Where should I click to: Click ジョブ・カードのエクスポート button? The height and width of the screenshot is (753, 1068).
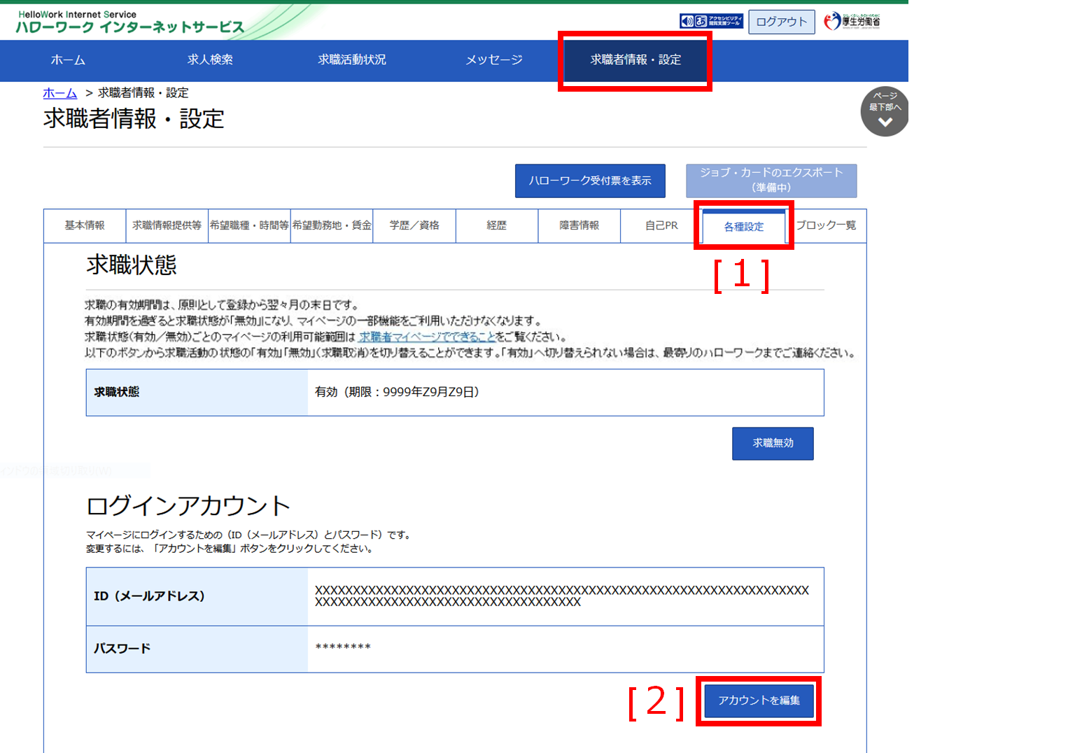click(x=771, y=181)
